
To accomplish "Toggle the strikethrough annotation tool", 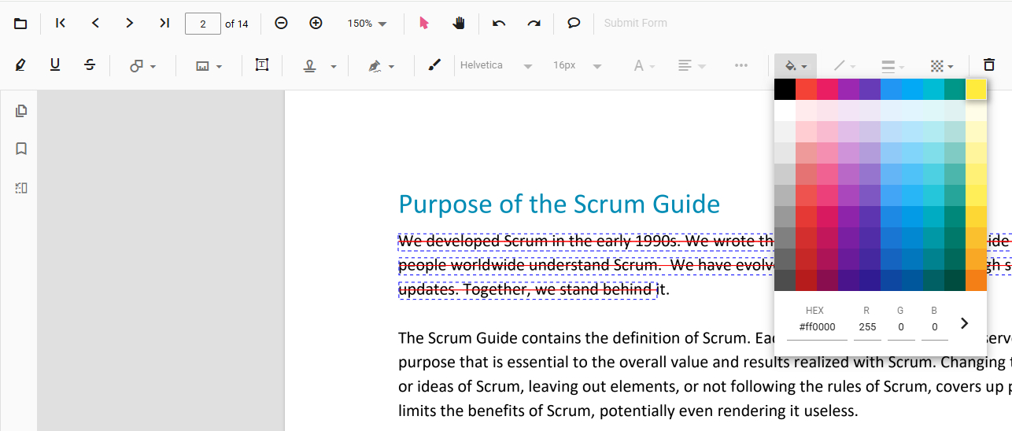I will [90, 65].
